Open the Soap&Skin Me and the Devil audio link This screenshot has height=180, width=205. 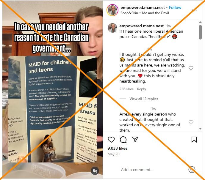[x=145, y=13]
